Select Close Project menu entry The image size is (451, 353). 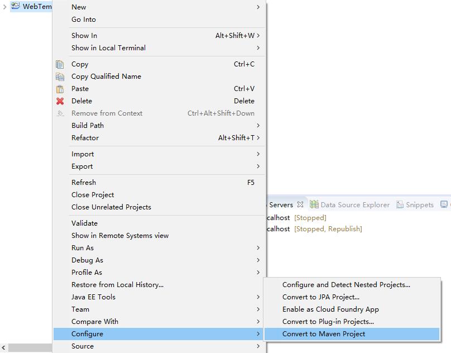click(x=159, y=195)
